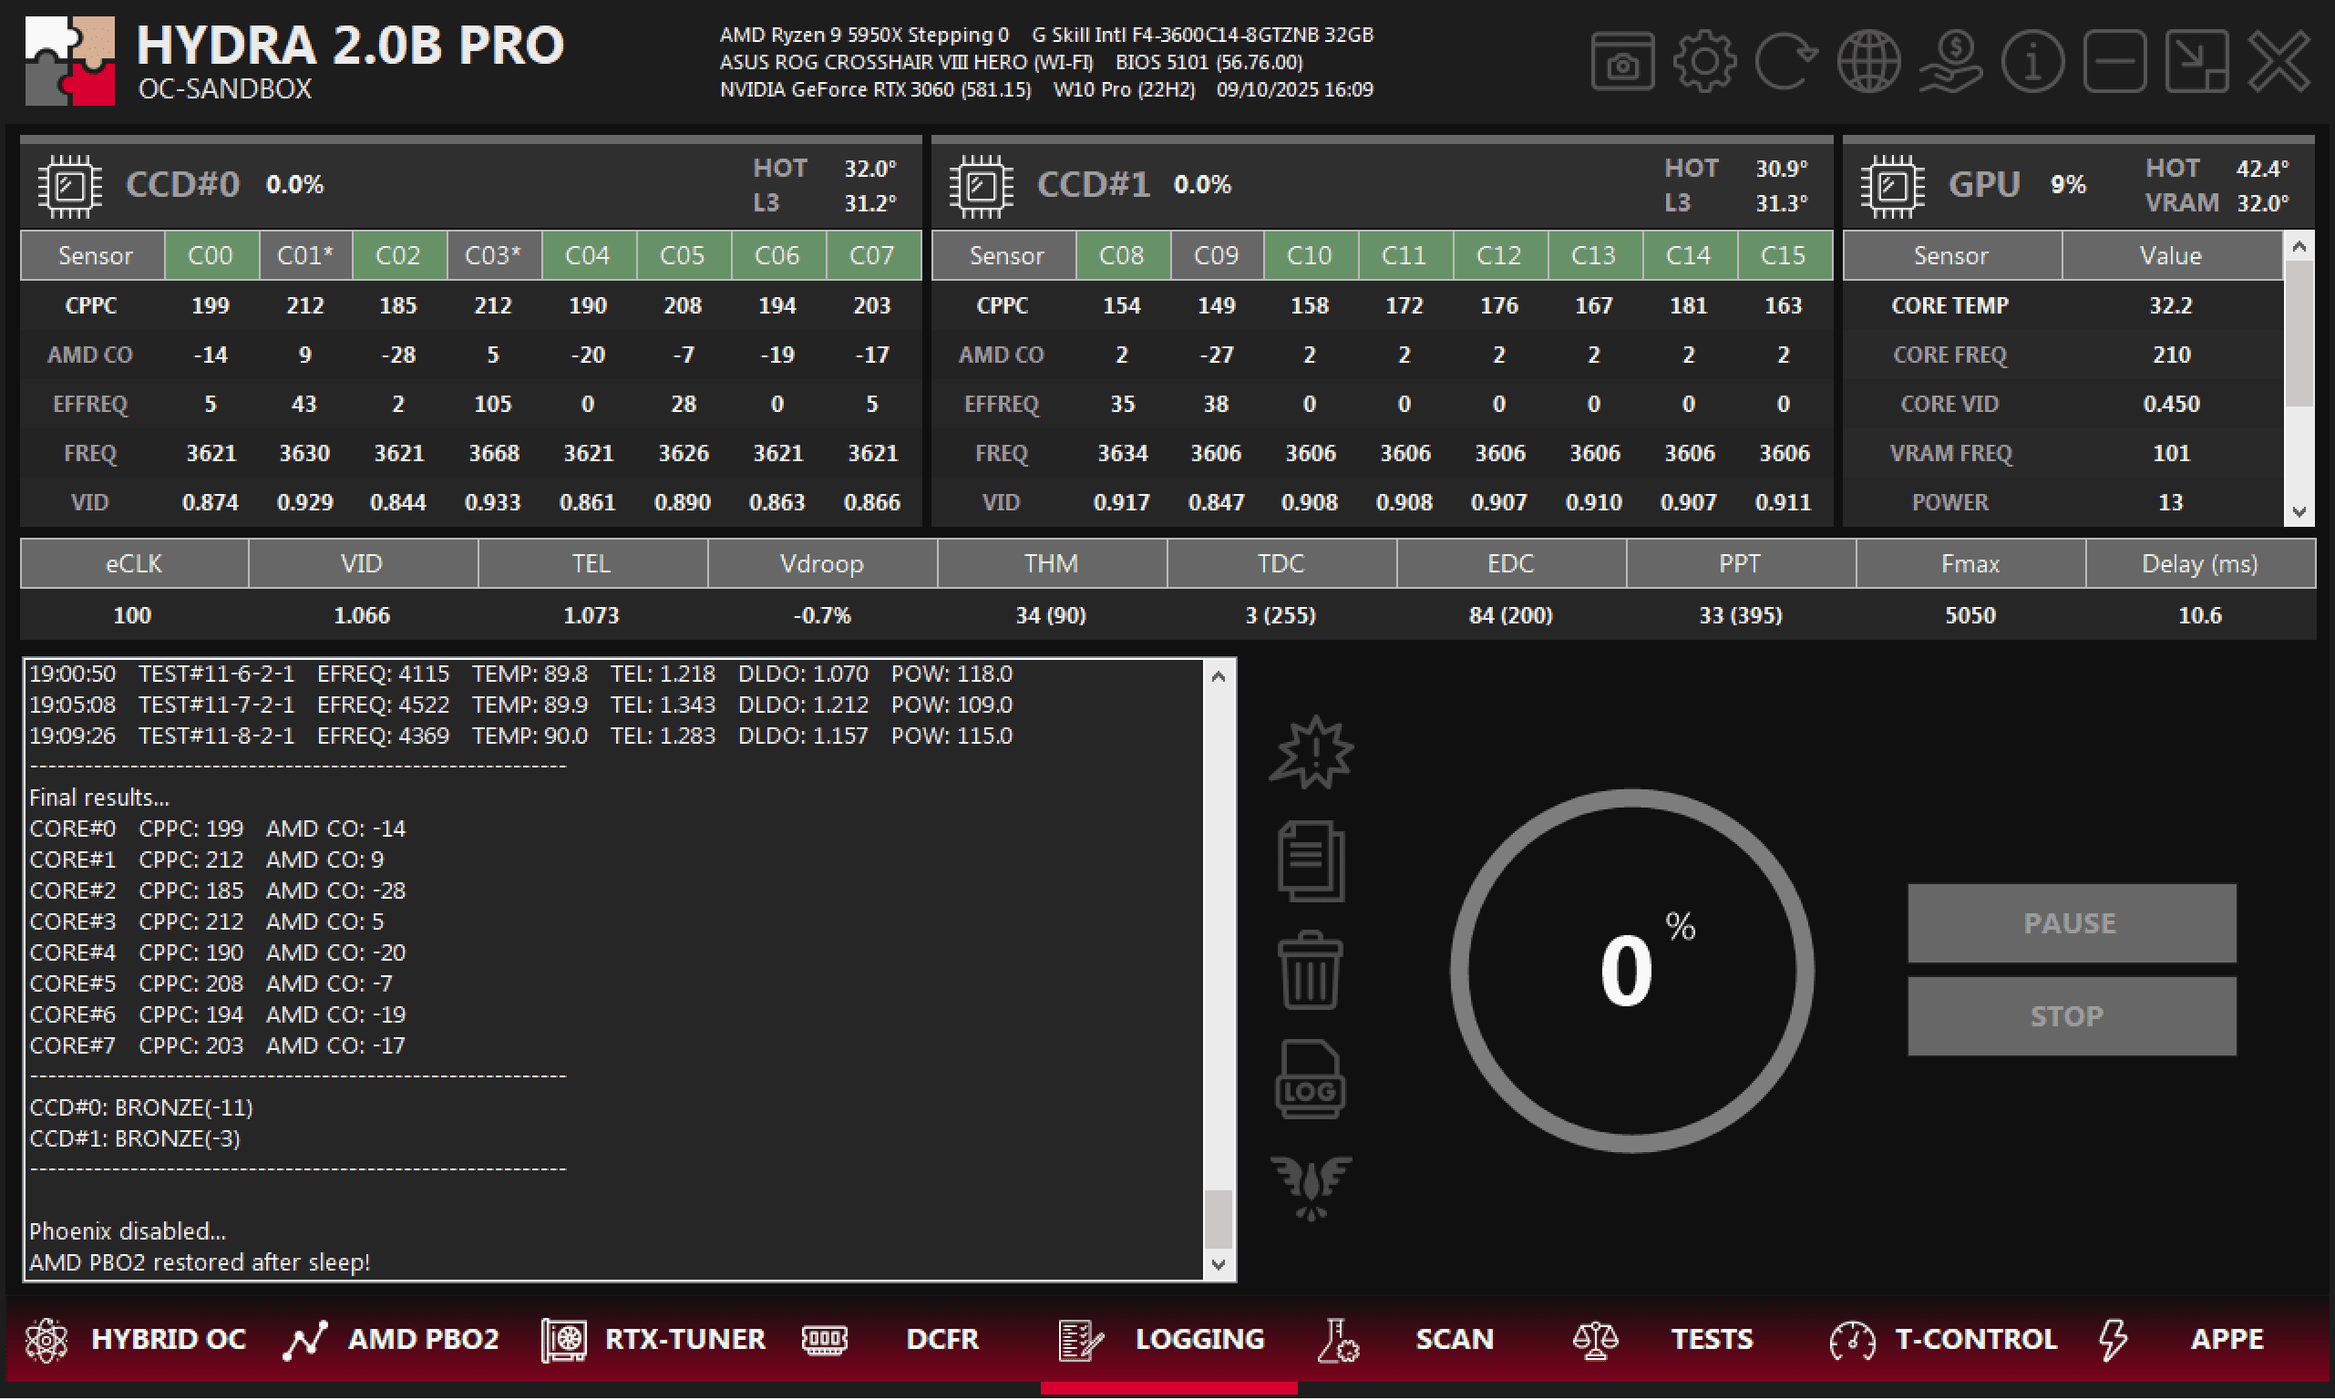Toggle starred core C01* header
This screenshot has height=1400, width=2335.
(304, 255)
